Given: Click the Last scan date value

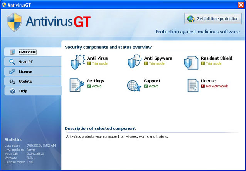Looking at the screenshot, I should (x=41, y=146).
